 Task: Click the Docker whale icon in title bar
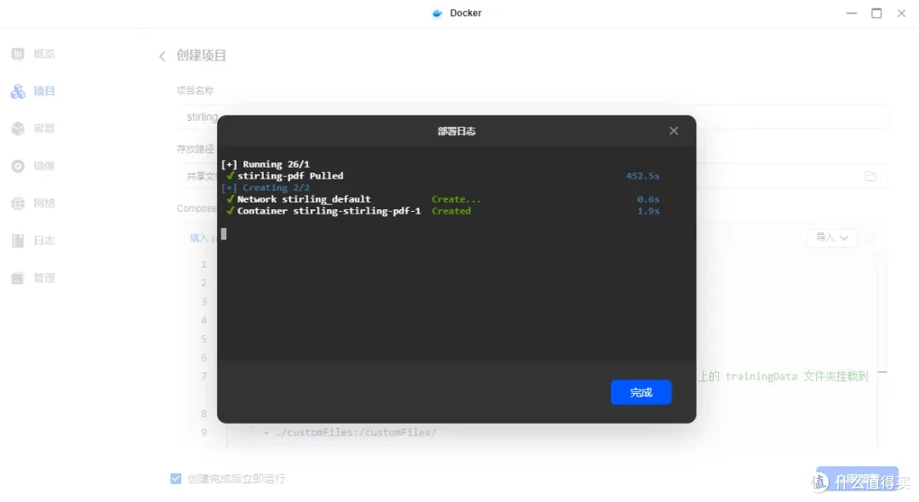pos(437,13)
